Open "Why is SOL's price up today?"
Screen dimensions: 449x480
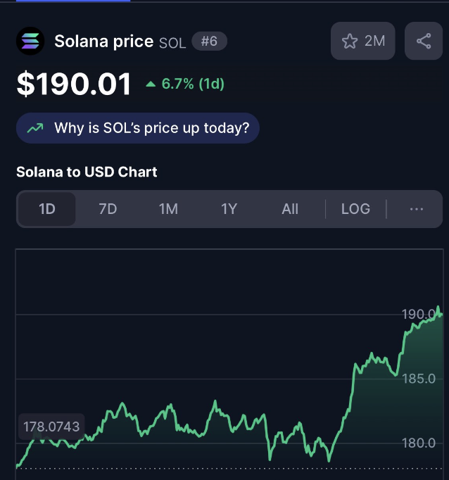[138, 128]
